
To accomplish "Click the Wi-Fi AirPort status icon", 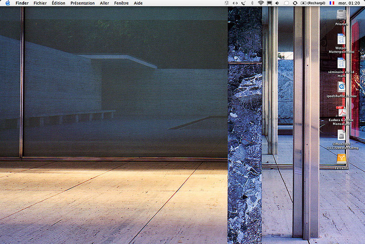I will [261, 3].
